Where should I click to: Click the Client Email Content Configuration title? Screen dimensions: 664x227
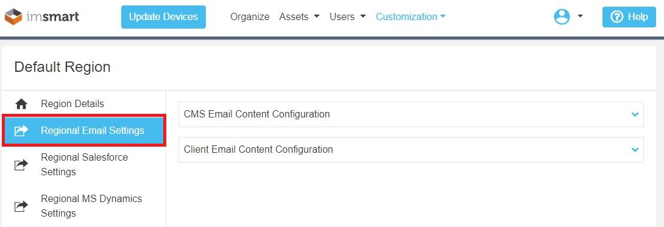pos(259,149)
